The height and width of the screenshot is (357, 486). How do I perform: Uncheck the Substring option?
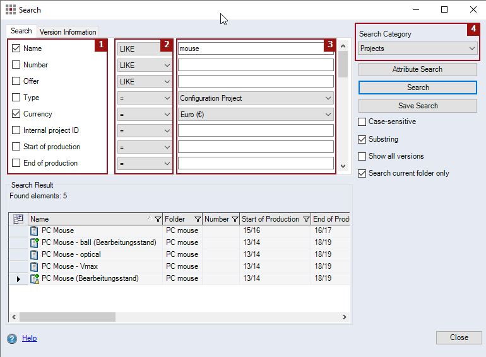pyautogui.click(x=362, y=139)
